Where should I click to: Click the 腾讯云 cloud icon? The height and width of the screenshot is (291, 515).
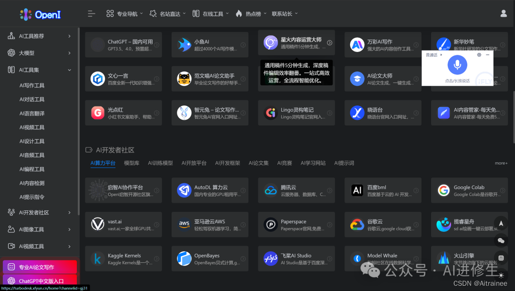click(271, 190)
